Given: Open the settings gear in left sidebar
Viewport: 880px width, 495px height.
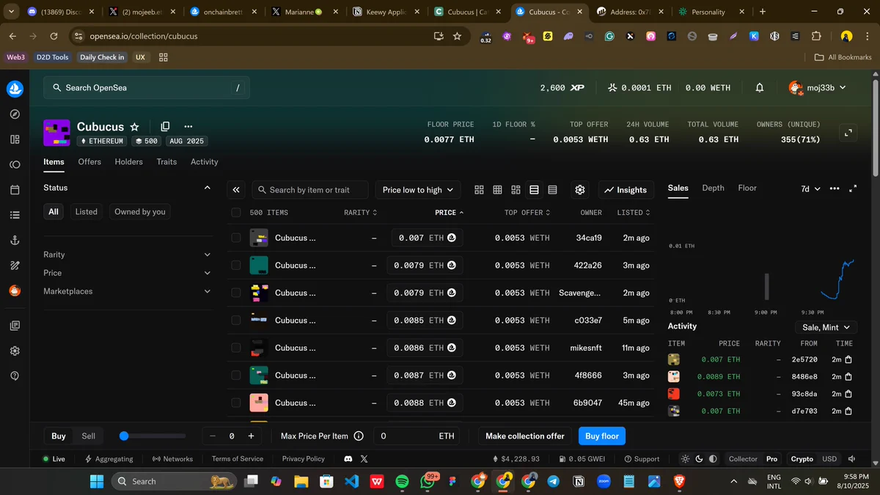Looking at the screenshot, I should point(15,351).
